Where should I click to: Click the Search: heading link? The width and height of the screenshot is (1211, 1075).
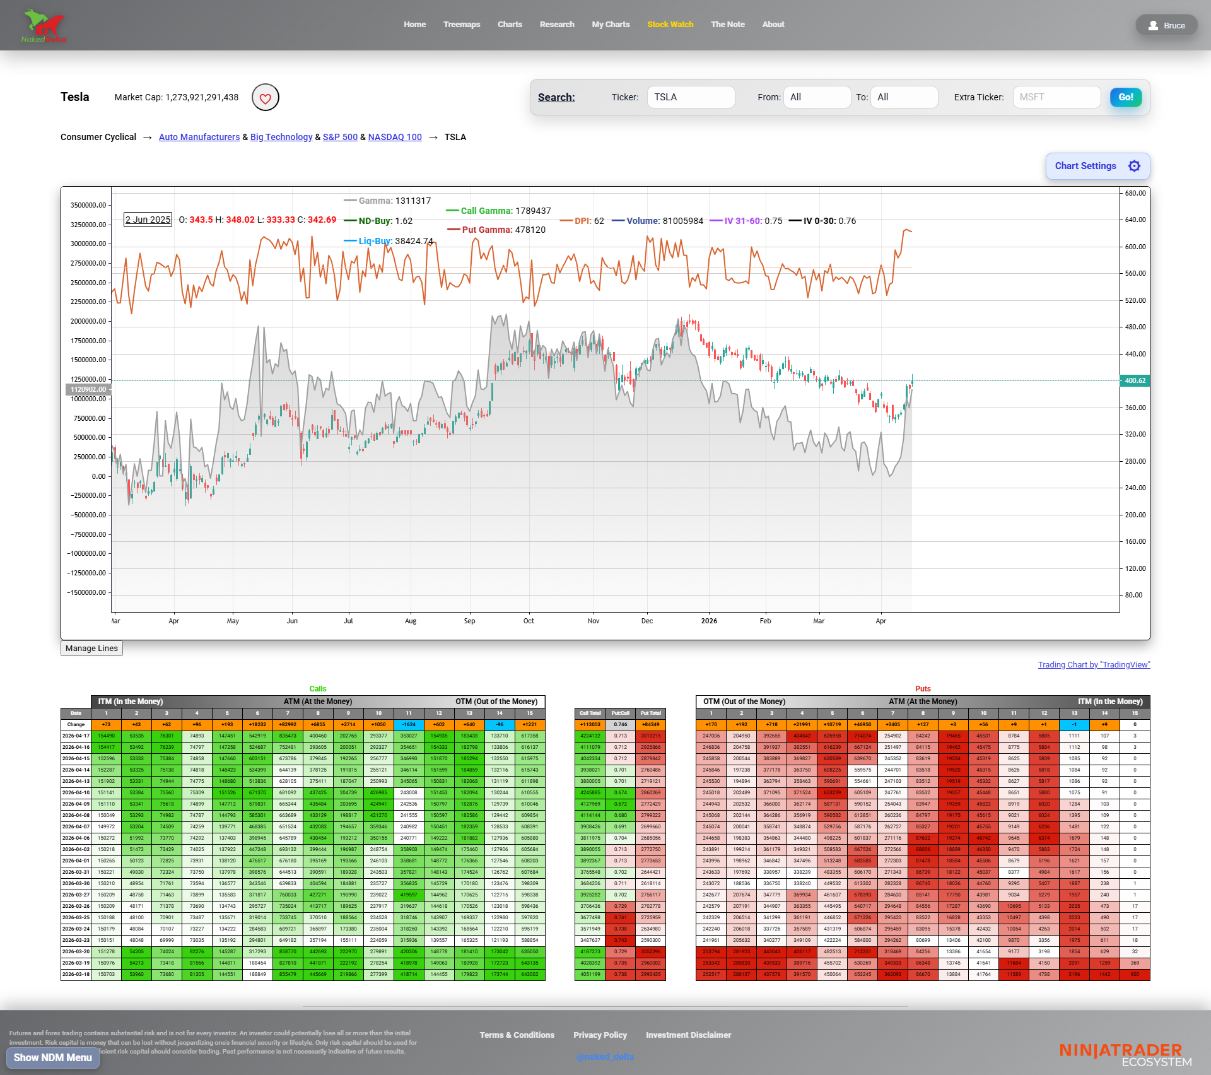tap(556, 97)
